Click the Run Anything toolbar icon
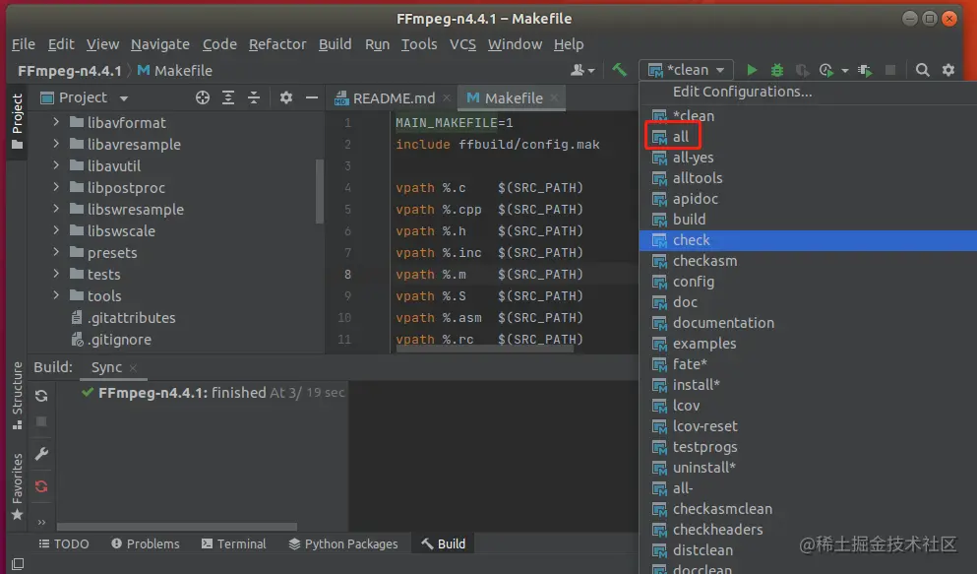Image resolution: width=977 pixels, height=574 pixels. 865,71
